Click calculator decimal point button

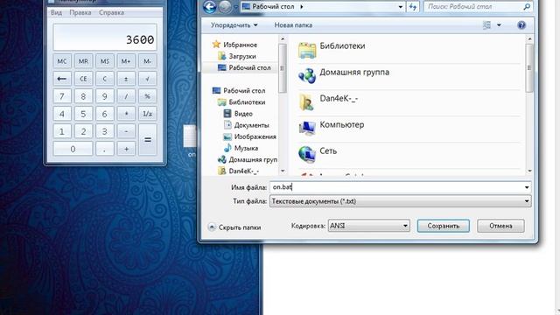click(105, 149)
